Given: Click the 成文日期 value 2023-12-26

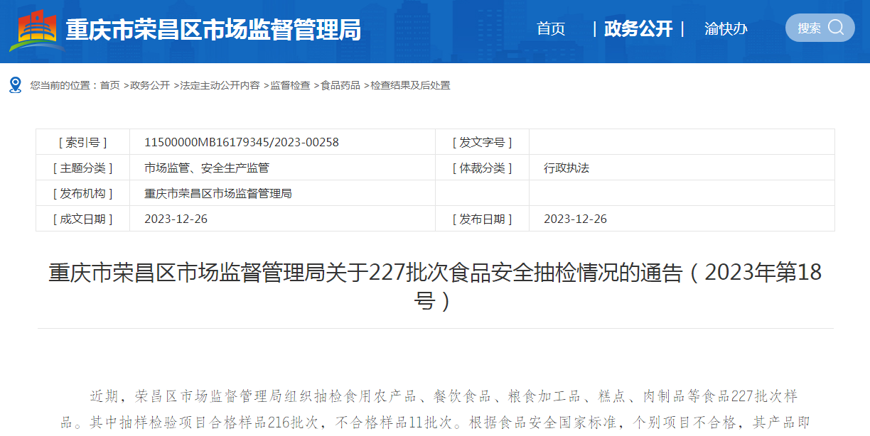Looking at the screenshot, I should pos(176,219).
